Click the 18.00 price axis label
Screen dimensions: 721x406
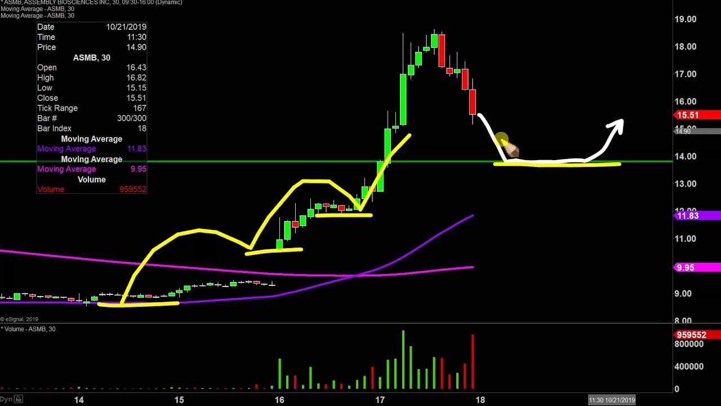[686, 47]
